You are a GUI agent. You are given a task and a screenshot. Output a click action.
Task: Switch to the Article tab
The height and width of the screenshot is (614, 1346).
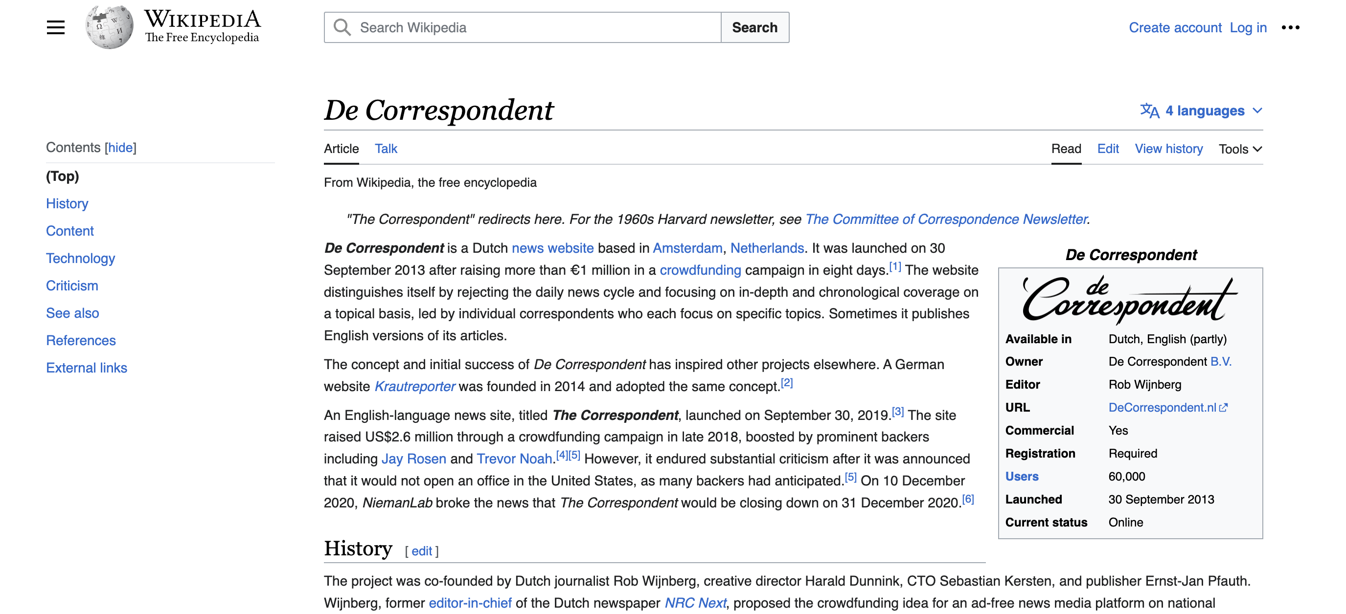click(x=341, y=149)
